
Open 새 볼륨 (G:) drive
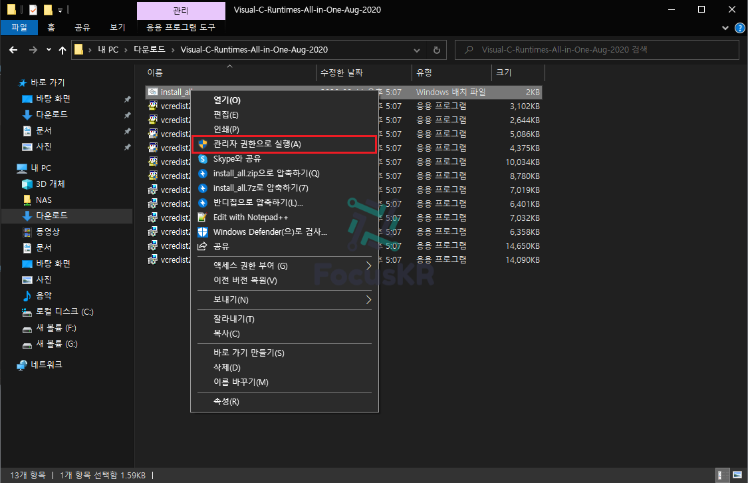point(57,344)
